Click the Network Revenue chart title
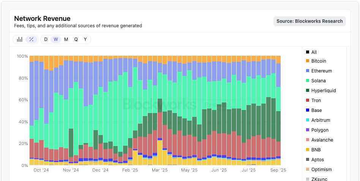360x181 pixels. [42, 18]
